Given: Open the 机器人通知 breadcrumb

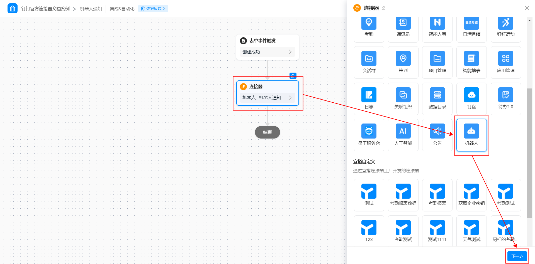Looking at the screenshot, I should click(91, 9).
